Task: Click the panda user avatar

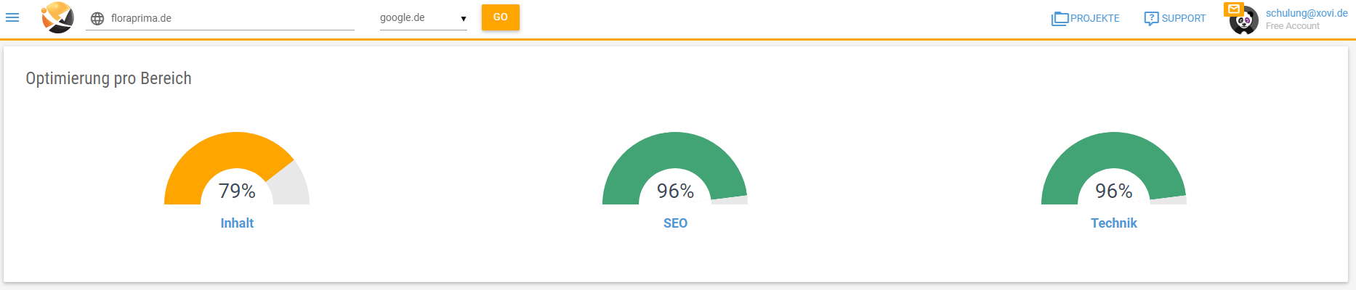Action: click(1245, 22)
